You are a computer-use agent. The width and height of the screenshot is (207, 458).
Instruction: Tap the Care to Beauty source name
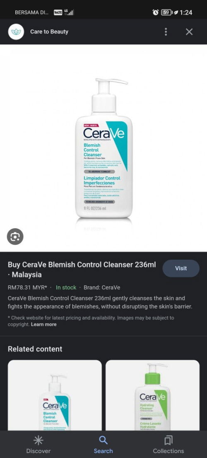point(49,31)
